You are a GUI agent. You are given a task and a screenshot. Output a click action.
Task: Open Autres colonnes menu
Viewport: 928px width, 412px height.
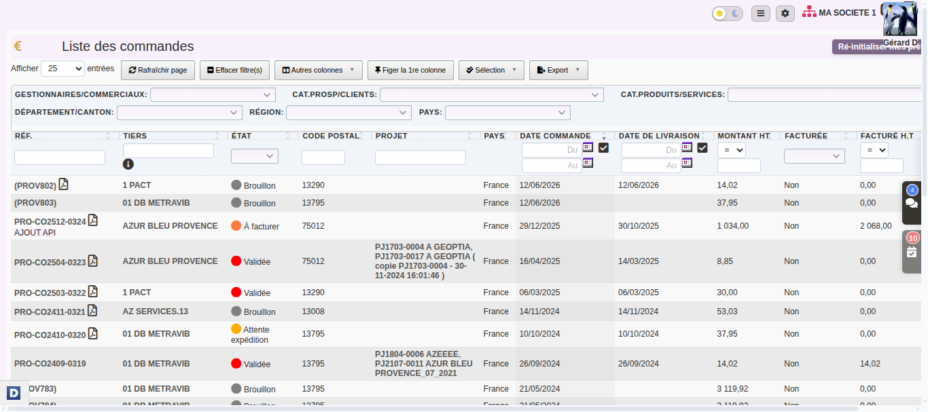point(318,70)
